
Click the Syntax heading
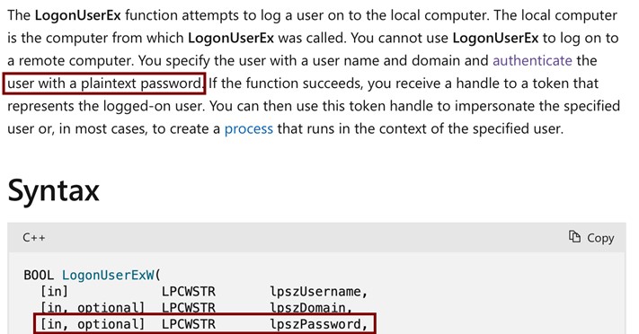click(53, 190)
